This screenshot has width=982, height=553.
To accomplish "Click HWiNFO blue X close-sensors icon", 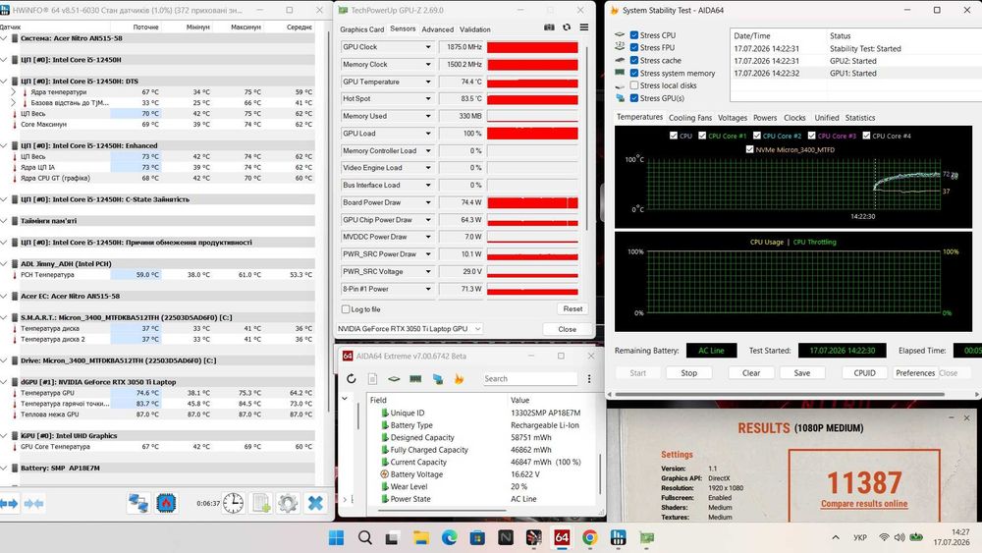I will tap(315, 503).
